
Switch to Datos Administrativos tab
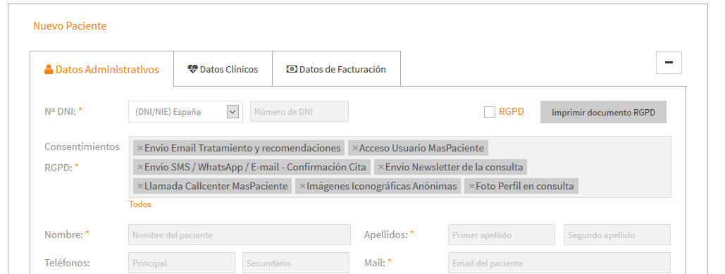coord(101,69)
